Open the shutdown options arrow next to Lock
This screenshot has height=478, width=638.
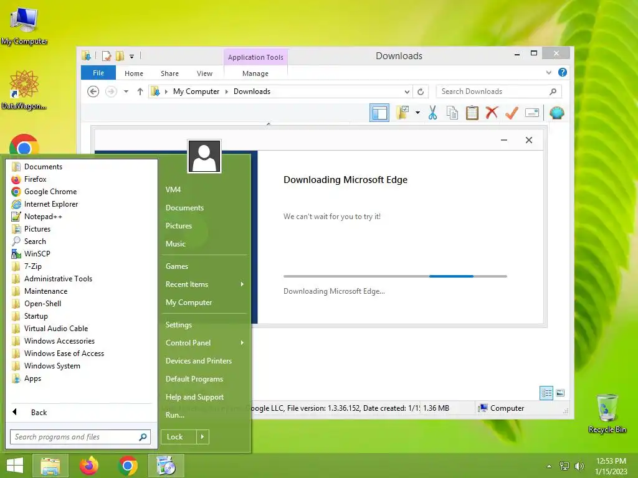pyautogui.click(x=202, y=437)
